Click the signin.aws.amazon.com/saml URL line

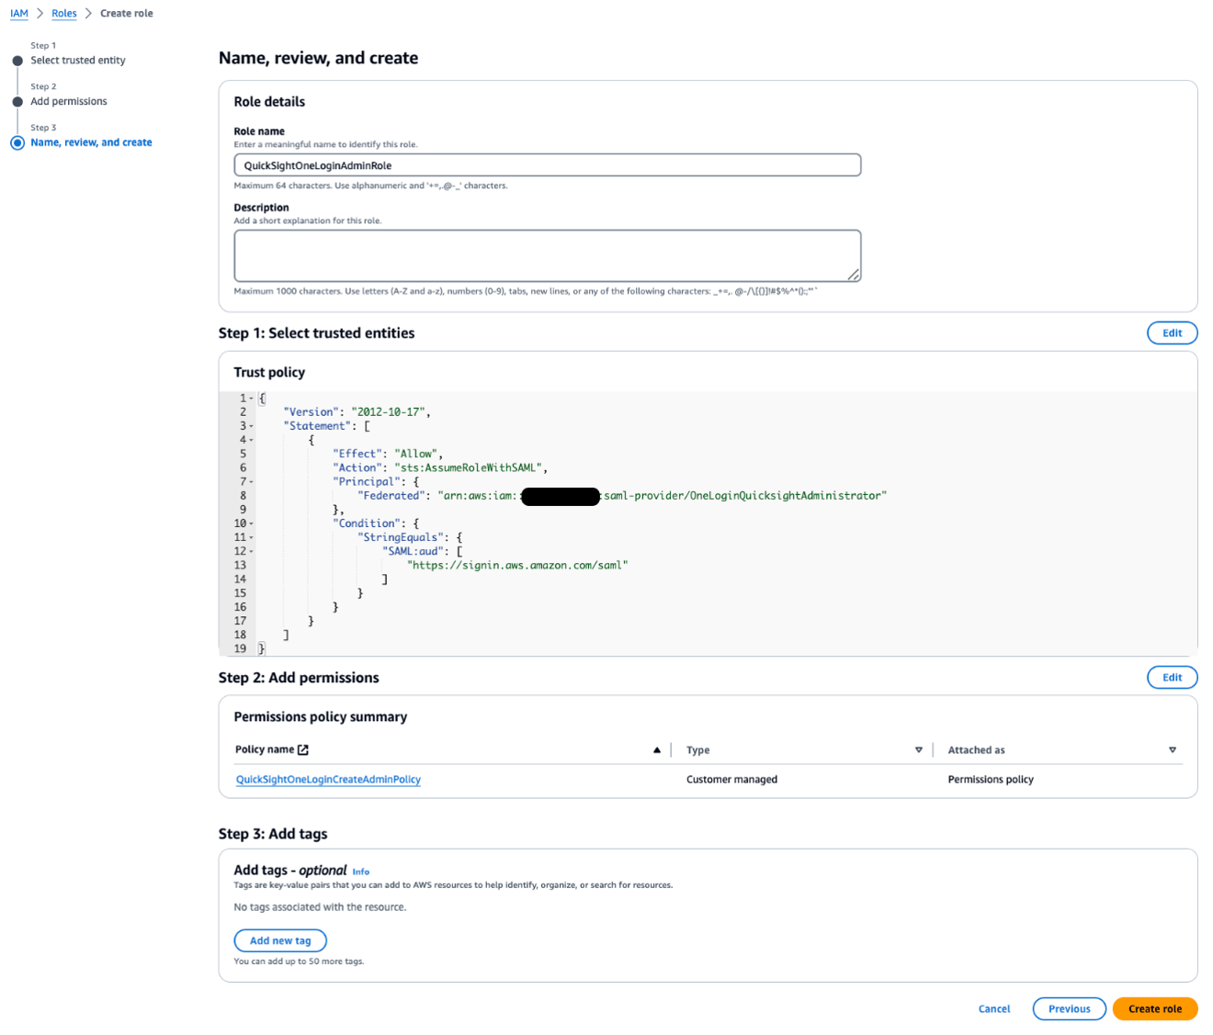pyautogui.click(x=517, y=566)
